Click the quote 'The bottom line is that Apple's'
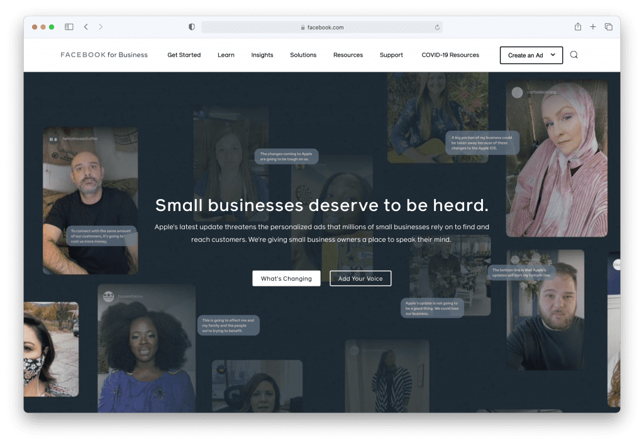This screenshot has width=644, height=444. point(521,273)
